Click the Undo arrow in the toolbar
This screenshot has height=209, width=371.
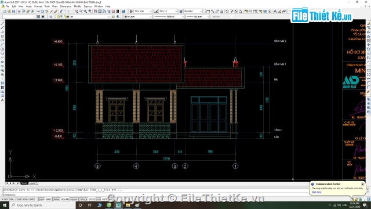[61, 11]
